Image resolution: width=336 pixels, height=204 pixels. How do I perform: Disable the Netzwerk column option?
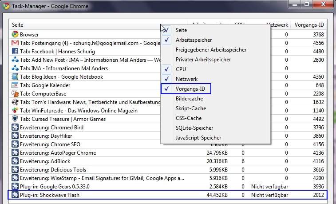click(215, 79)
